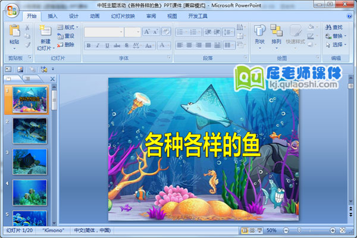Screen dimensions: 357x238
Task: Select slide 3 thumbnail
Action: pos(30,162)
